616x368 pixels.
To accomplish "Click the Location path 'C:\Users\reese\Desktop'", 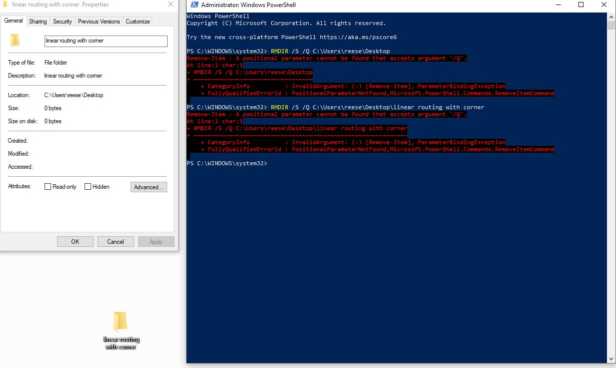I will click(74, 95).
